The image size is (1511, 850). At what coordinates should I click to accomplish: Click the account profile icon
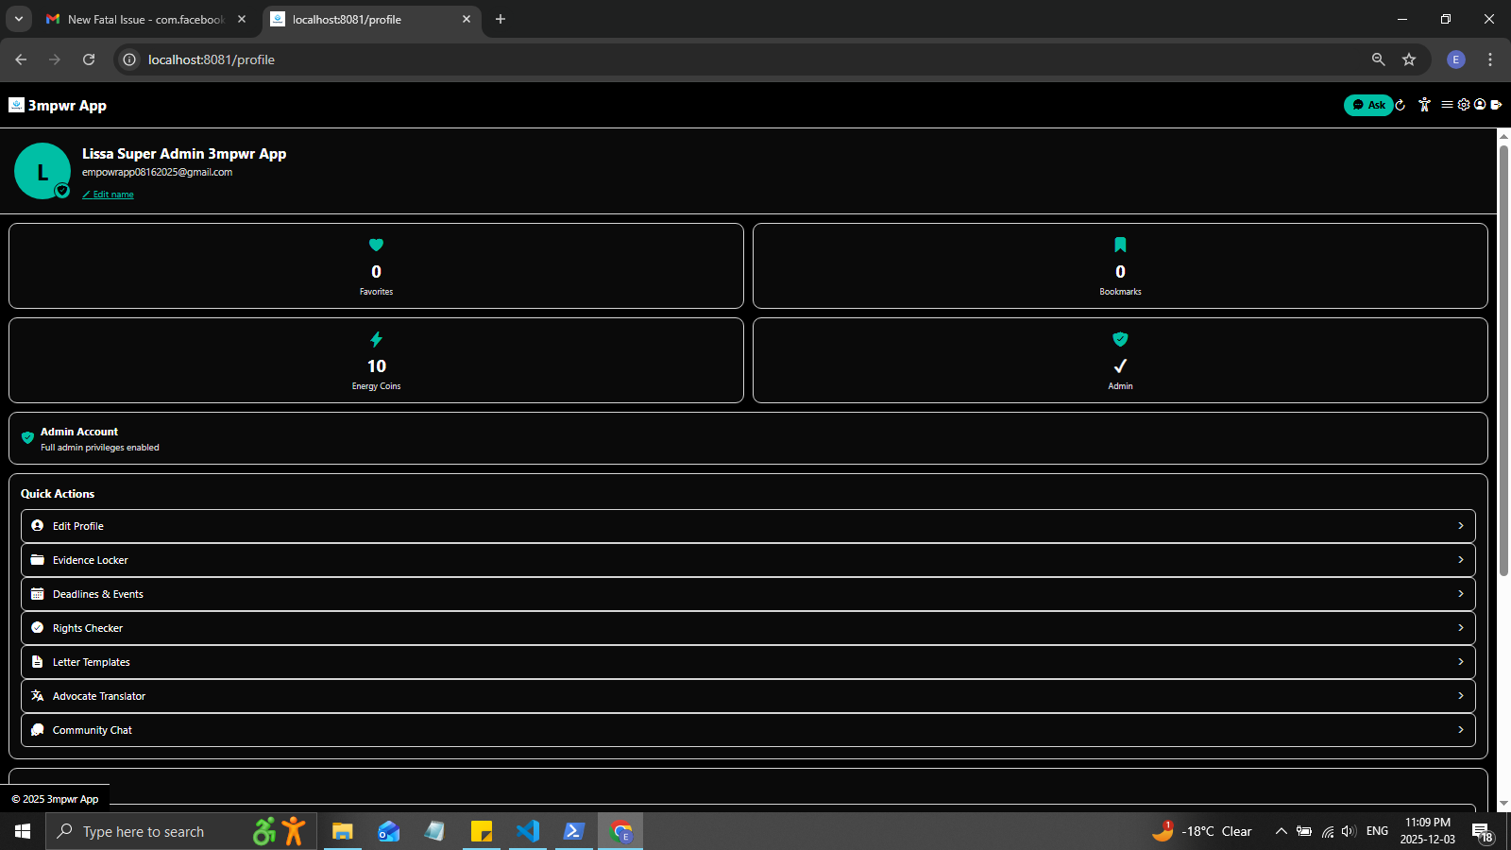1478,105
